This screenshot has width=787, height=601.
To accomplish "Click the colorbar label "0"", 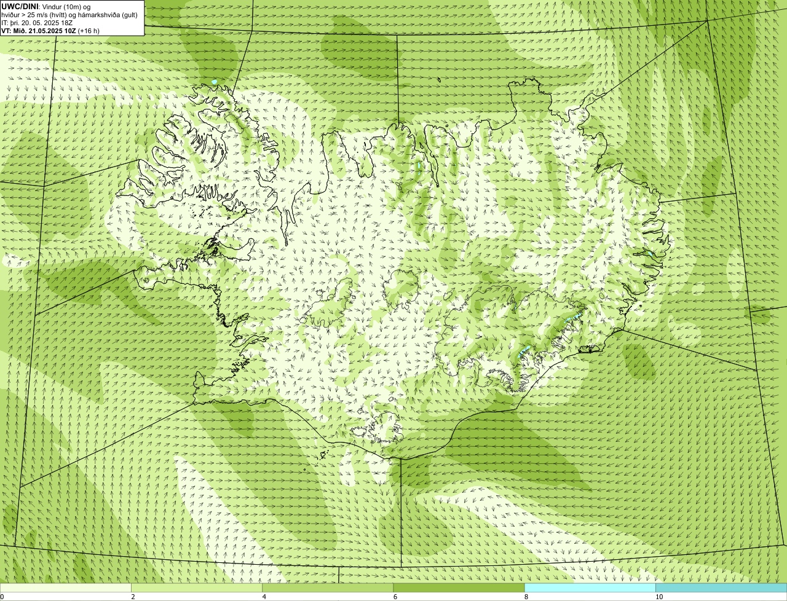I will [x=2, y=597].
